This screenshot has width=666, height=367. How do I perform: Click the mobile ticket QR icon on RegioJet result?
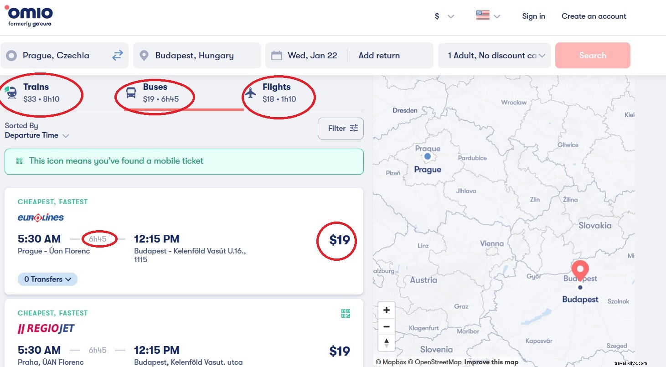click(x=346, y=314)
